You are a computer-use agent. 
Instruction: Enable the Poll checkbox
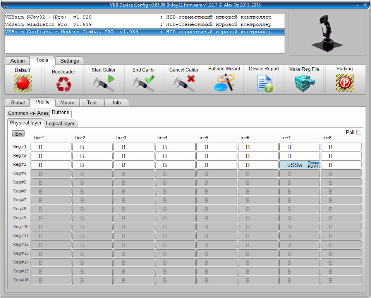click(359, 132)
